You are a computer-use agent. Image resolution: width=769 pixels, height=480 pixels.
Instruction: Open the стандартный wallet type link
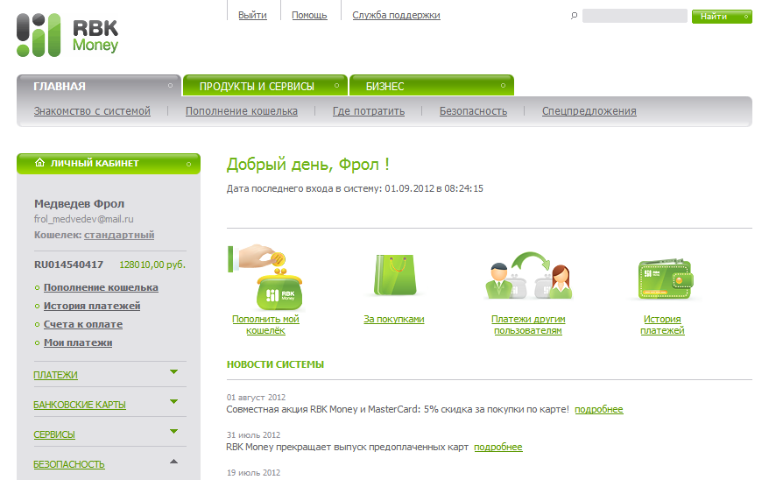(x=119, y=235)
